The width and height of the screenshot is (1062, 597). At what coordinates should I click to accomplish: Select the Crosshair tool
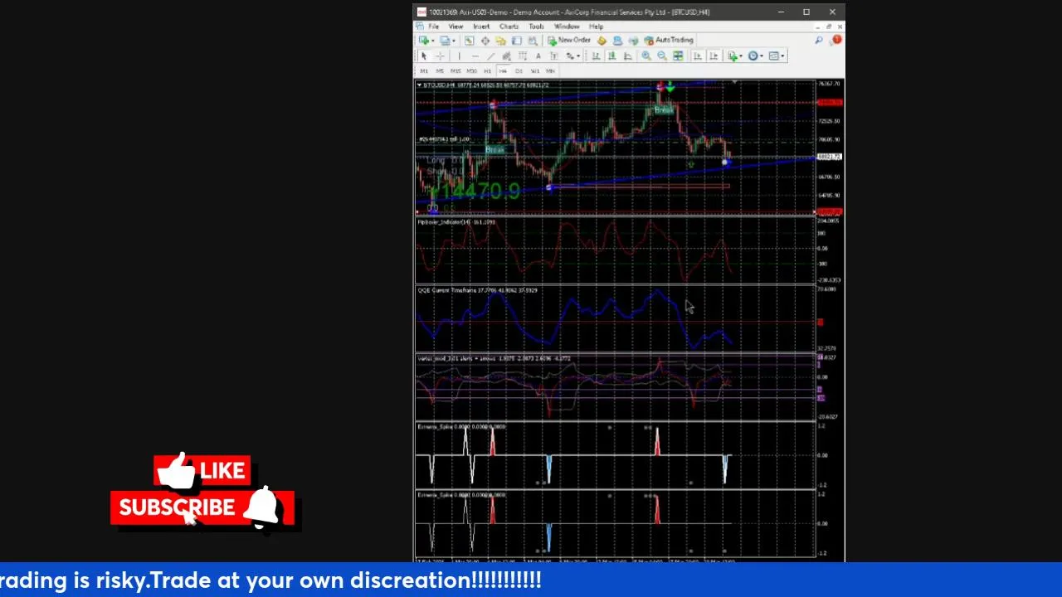(440, 56)
